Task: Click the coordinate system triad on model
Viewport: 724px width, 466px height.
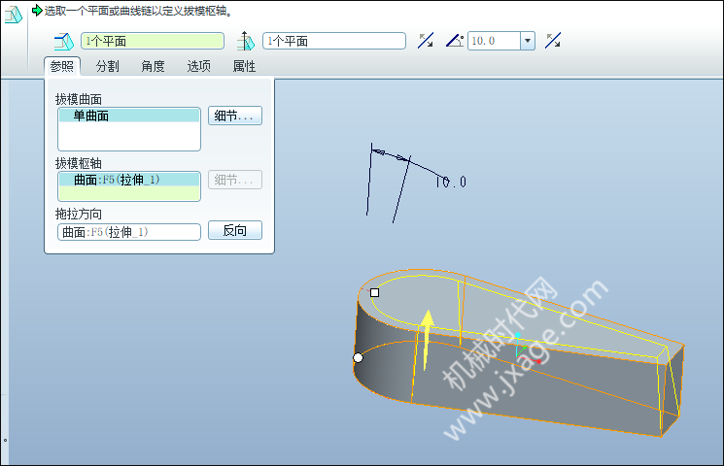Action: [527, 349]
